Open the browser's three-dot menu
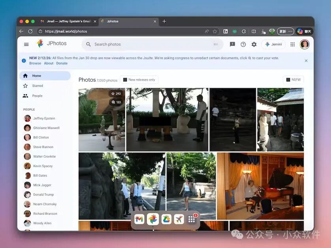This screenshot has height=248, width=331. (x=290, y=31)
